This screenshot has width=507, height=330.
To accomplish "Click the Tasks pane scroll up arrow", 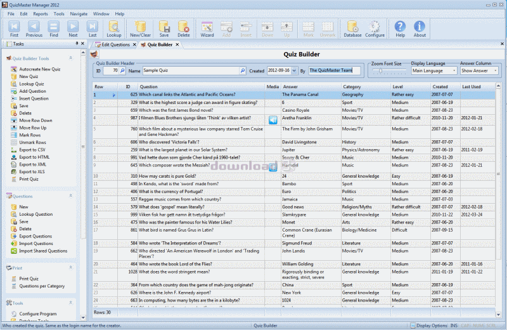I will 83,52.
